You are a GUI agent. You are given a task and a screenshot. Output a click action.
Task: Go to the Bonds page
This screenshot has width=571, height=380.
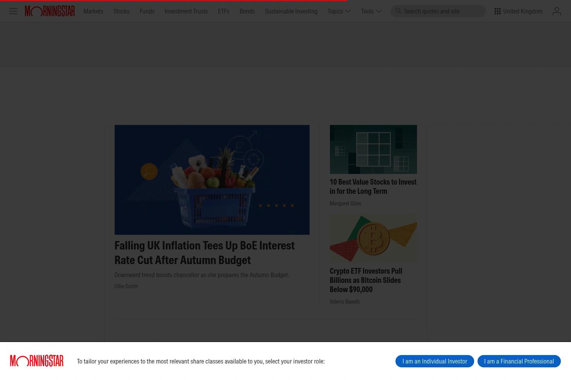coord(247,11)
